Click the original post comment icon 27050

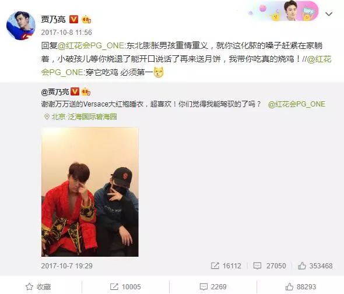[x=257, y=265]
